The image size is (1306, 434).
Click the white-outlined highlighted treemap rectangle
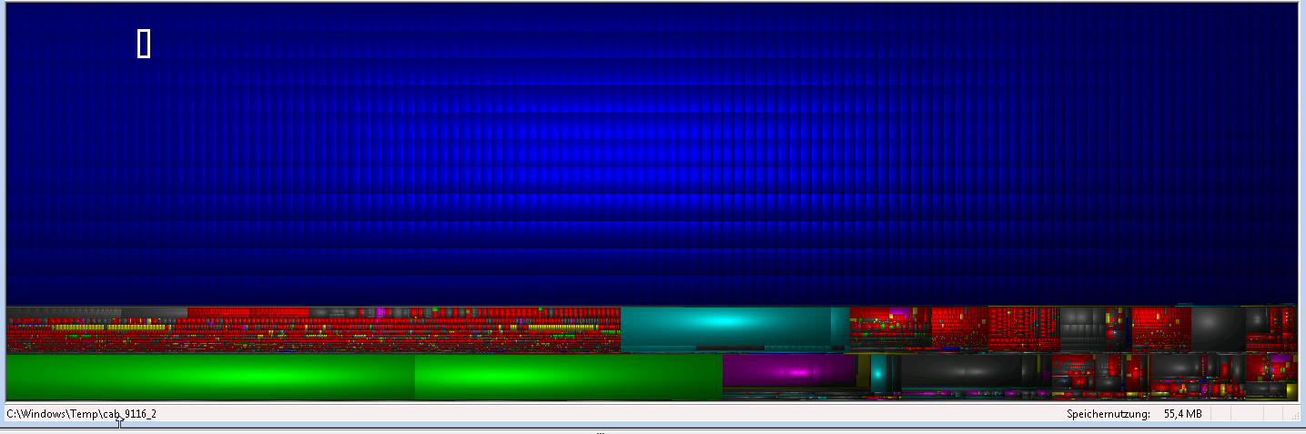(144, 43)
